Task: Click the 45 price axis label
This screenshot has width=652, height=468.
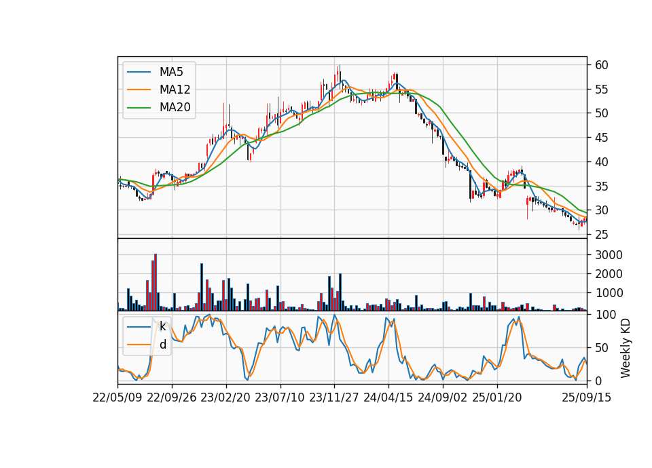Action: pyautogui.click(x=601, y=138)
